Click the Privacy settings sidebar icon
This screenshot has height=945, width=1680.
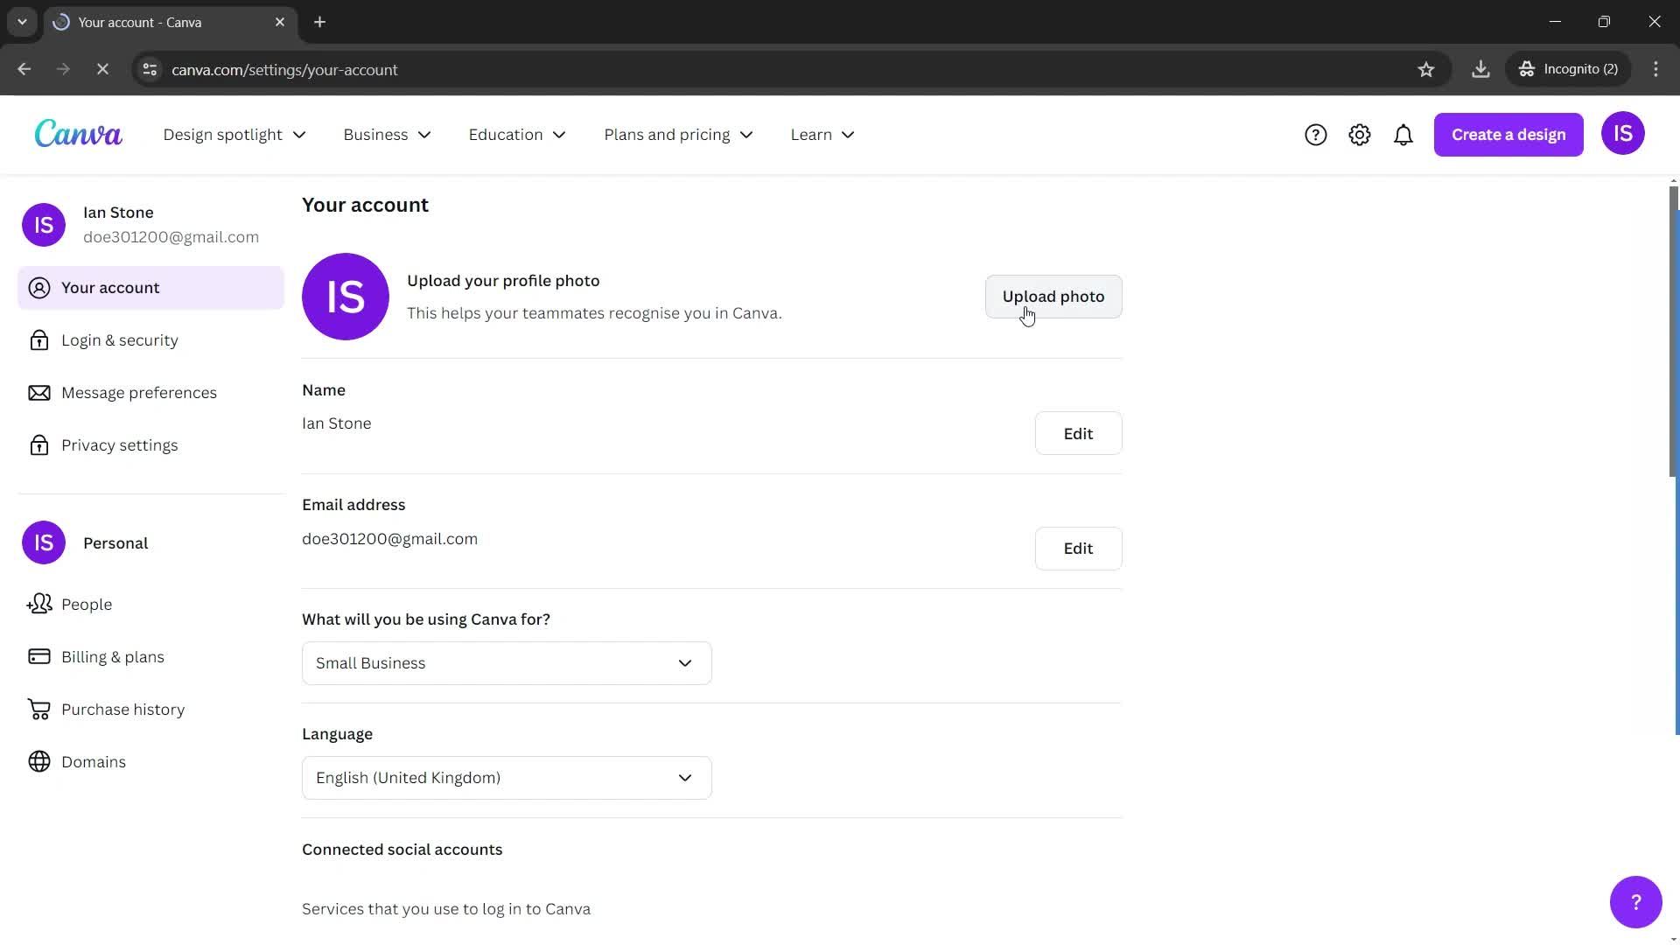pos(39,444)
